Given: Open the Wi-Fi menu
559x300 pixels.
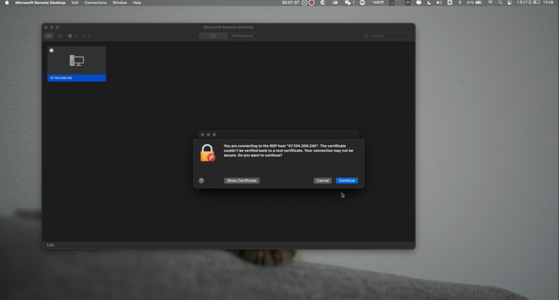Looking at the screenshot, I should [490, 3].
